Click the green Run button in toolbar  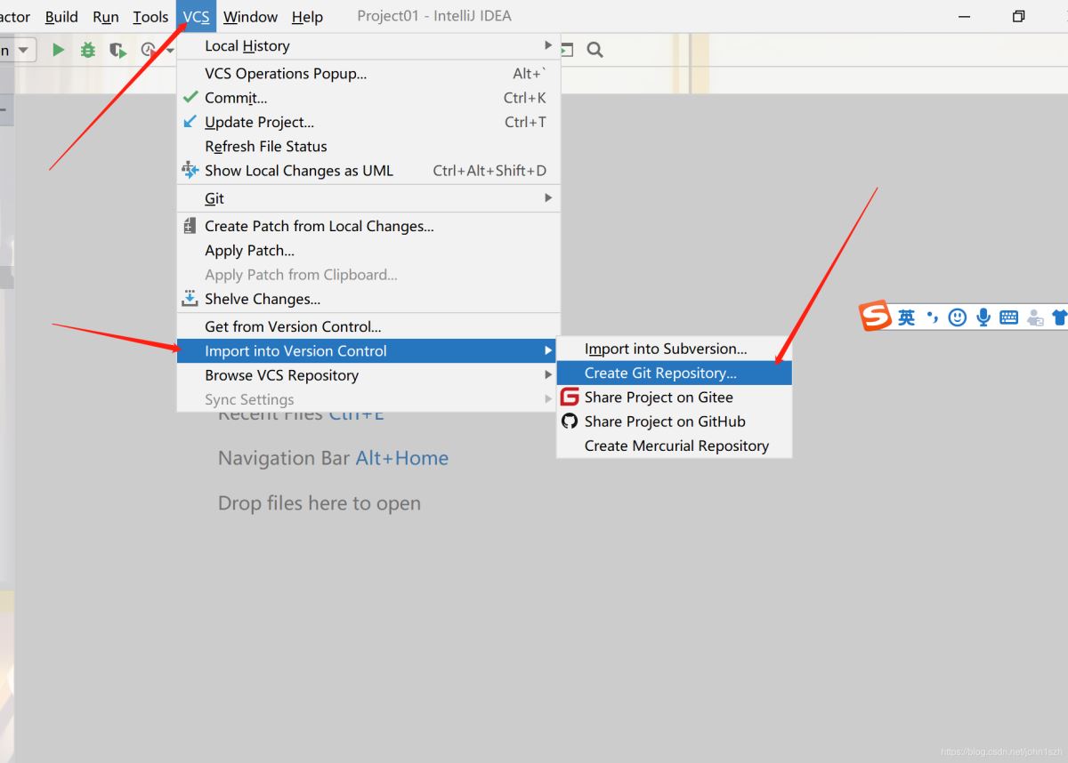click(58, 50)
